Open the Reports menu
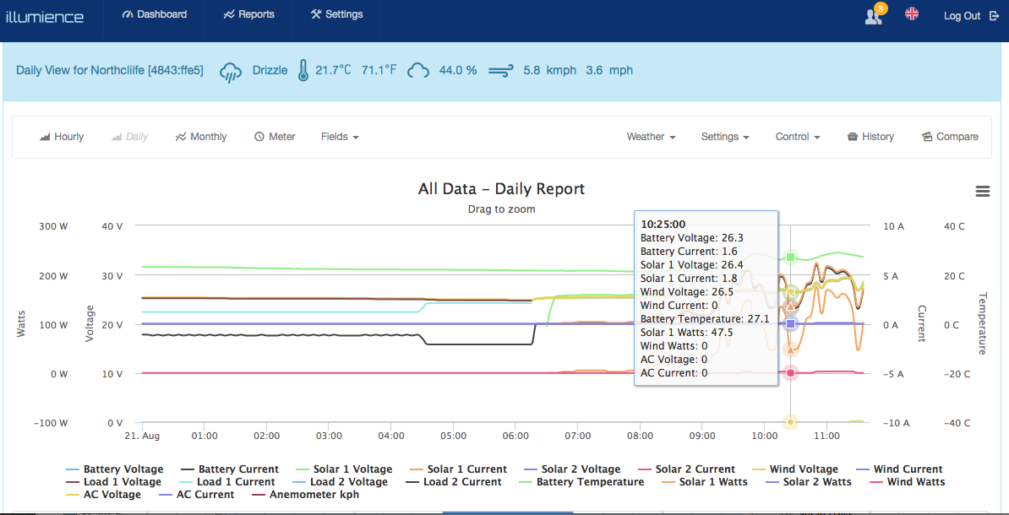The width and height of the screenshot is (1009, 515). click(249, 14)
